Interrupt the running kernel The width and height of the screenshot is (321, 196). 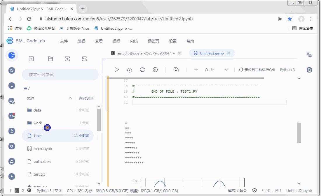pyautogui.click(x=155, y=70)
